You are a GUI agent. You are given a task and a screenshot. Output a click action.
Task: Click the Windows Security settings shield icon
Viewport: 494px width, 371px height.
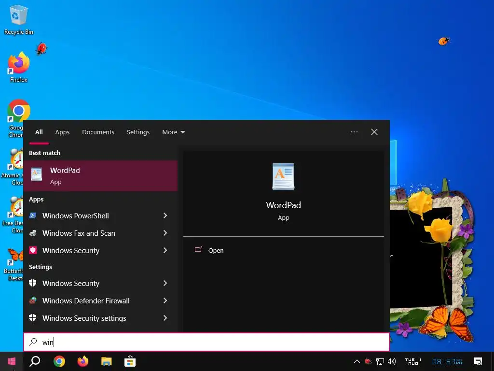point(33,318)
